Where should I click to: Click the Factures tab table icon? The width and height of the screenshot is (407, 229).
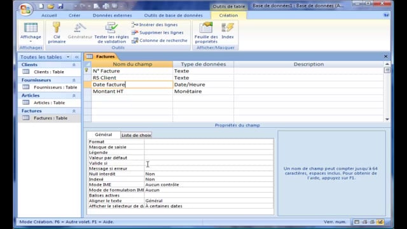tap(90, 57)
